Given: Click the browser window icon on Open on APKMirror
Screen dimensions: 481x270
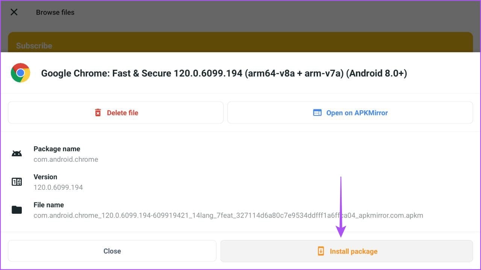Looking at the screenshot, I should [x=317, y=112].
